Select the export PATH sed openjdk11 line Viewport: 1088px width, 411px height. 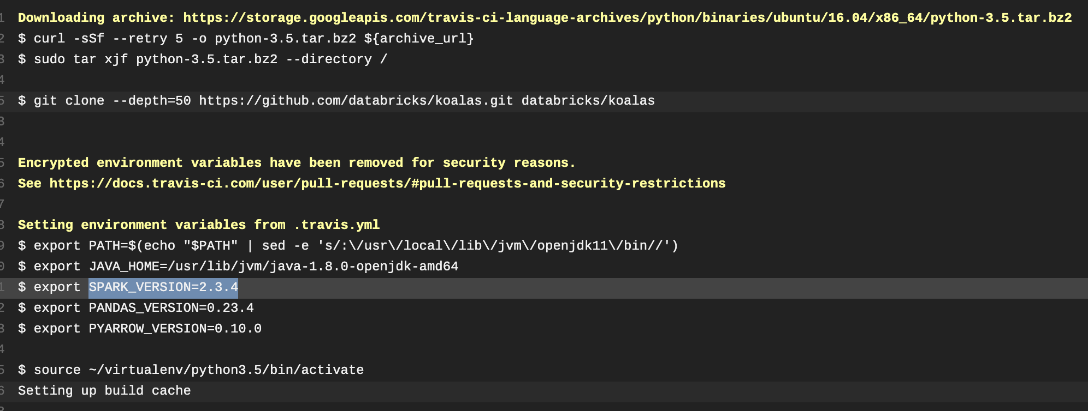(348, 245)
